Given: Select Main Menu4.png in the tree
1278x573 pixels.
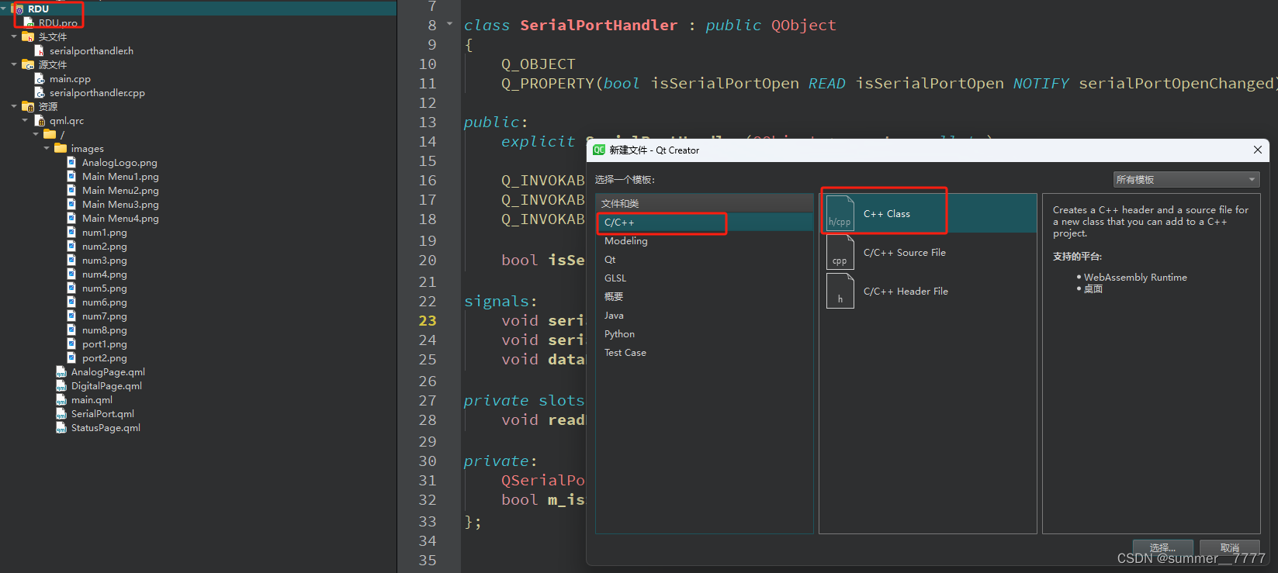Looking at the screenshot, I should point(120,219).
